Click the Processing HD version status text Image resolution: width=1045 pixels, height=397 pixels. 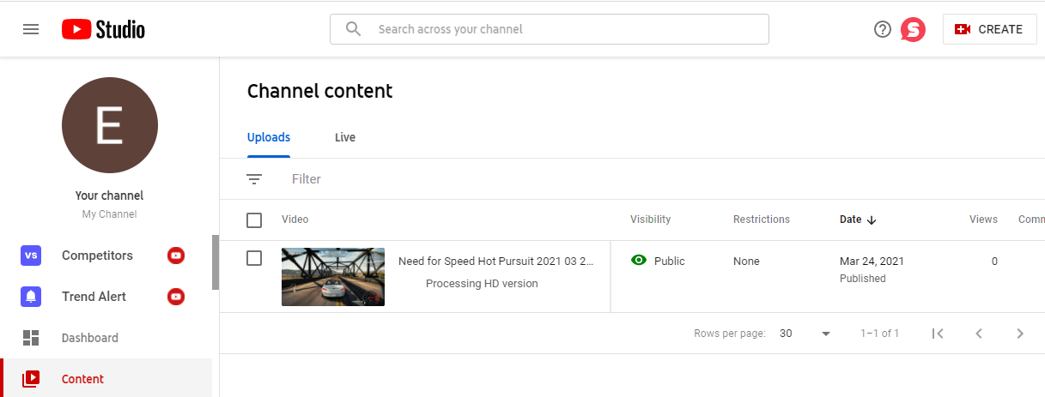click(x=482, y=284)
